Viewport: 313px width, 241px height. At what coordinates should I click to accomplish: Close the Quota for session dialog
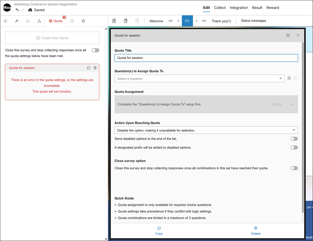(298, 35)
